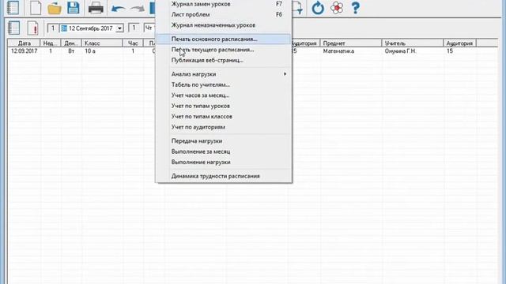Click the 'Чт' day field
The image size is (506, 284).
pyautogui.click(x=149, y=28)
